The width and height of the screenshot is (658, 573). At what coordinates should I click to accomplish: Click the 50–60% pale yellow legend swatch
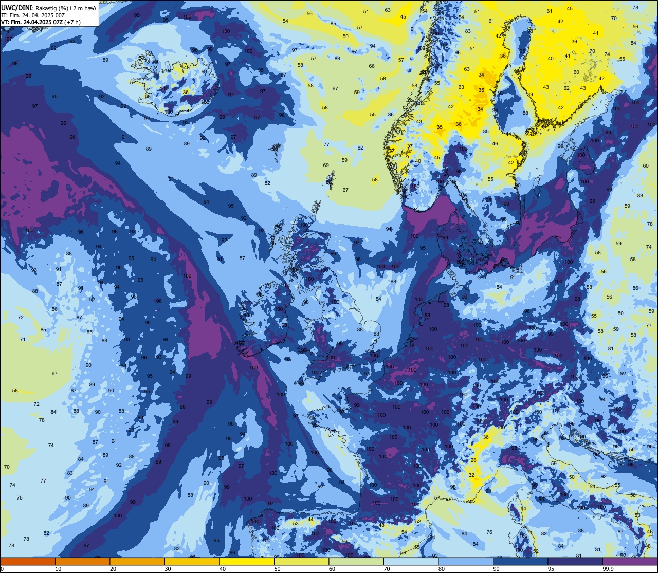301,561
